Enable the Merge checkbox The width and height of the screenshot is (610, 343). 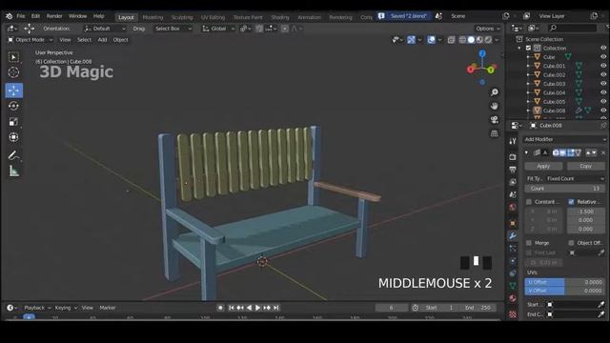[529, 243]
